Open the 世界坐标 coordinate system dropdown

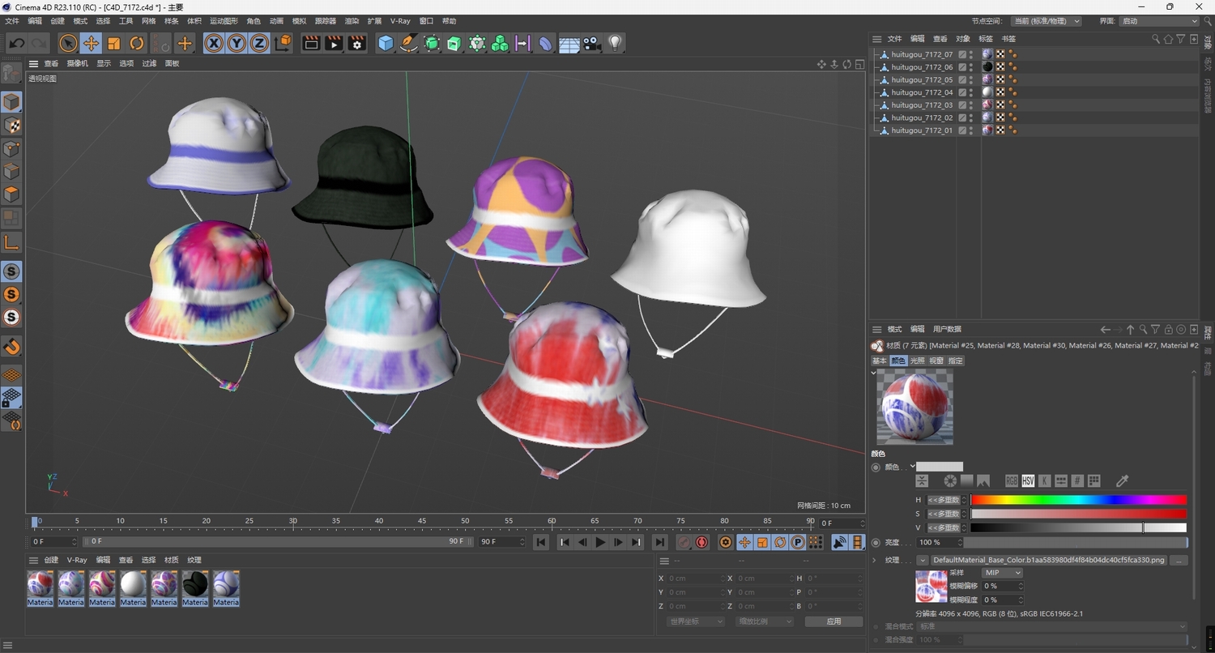click(x=695, y=621)
